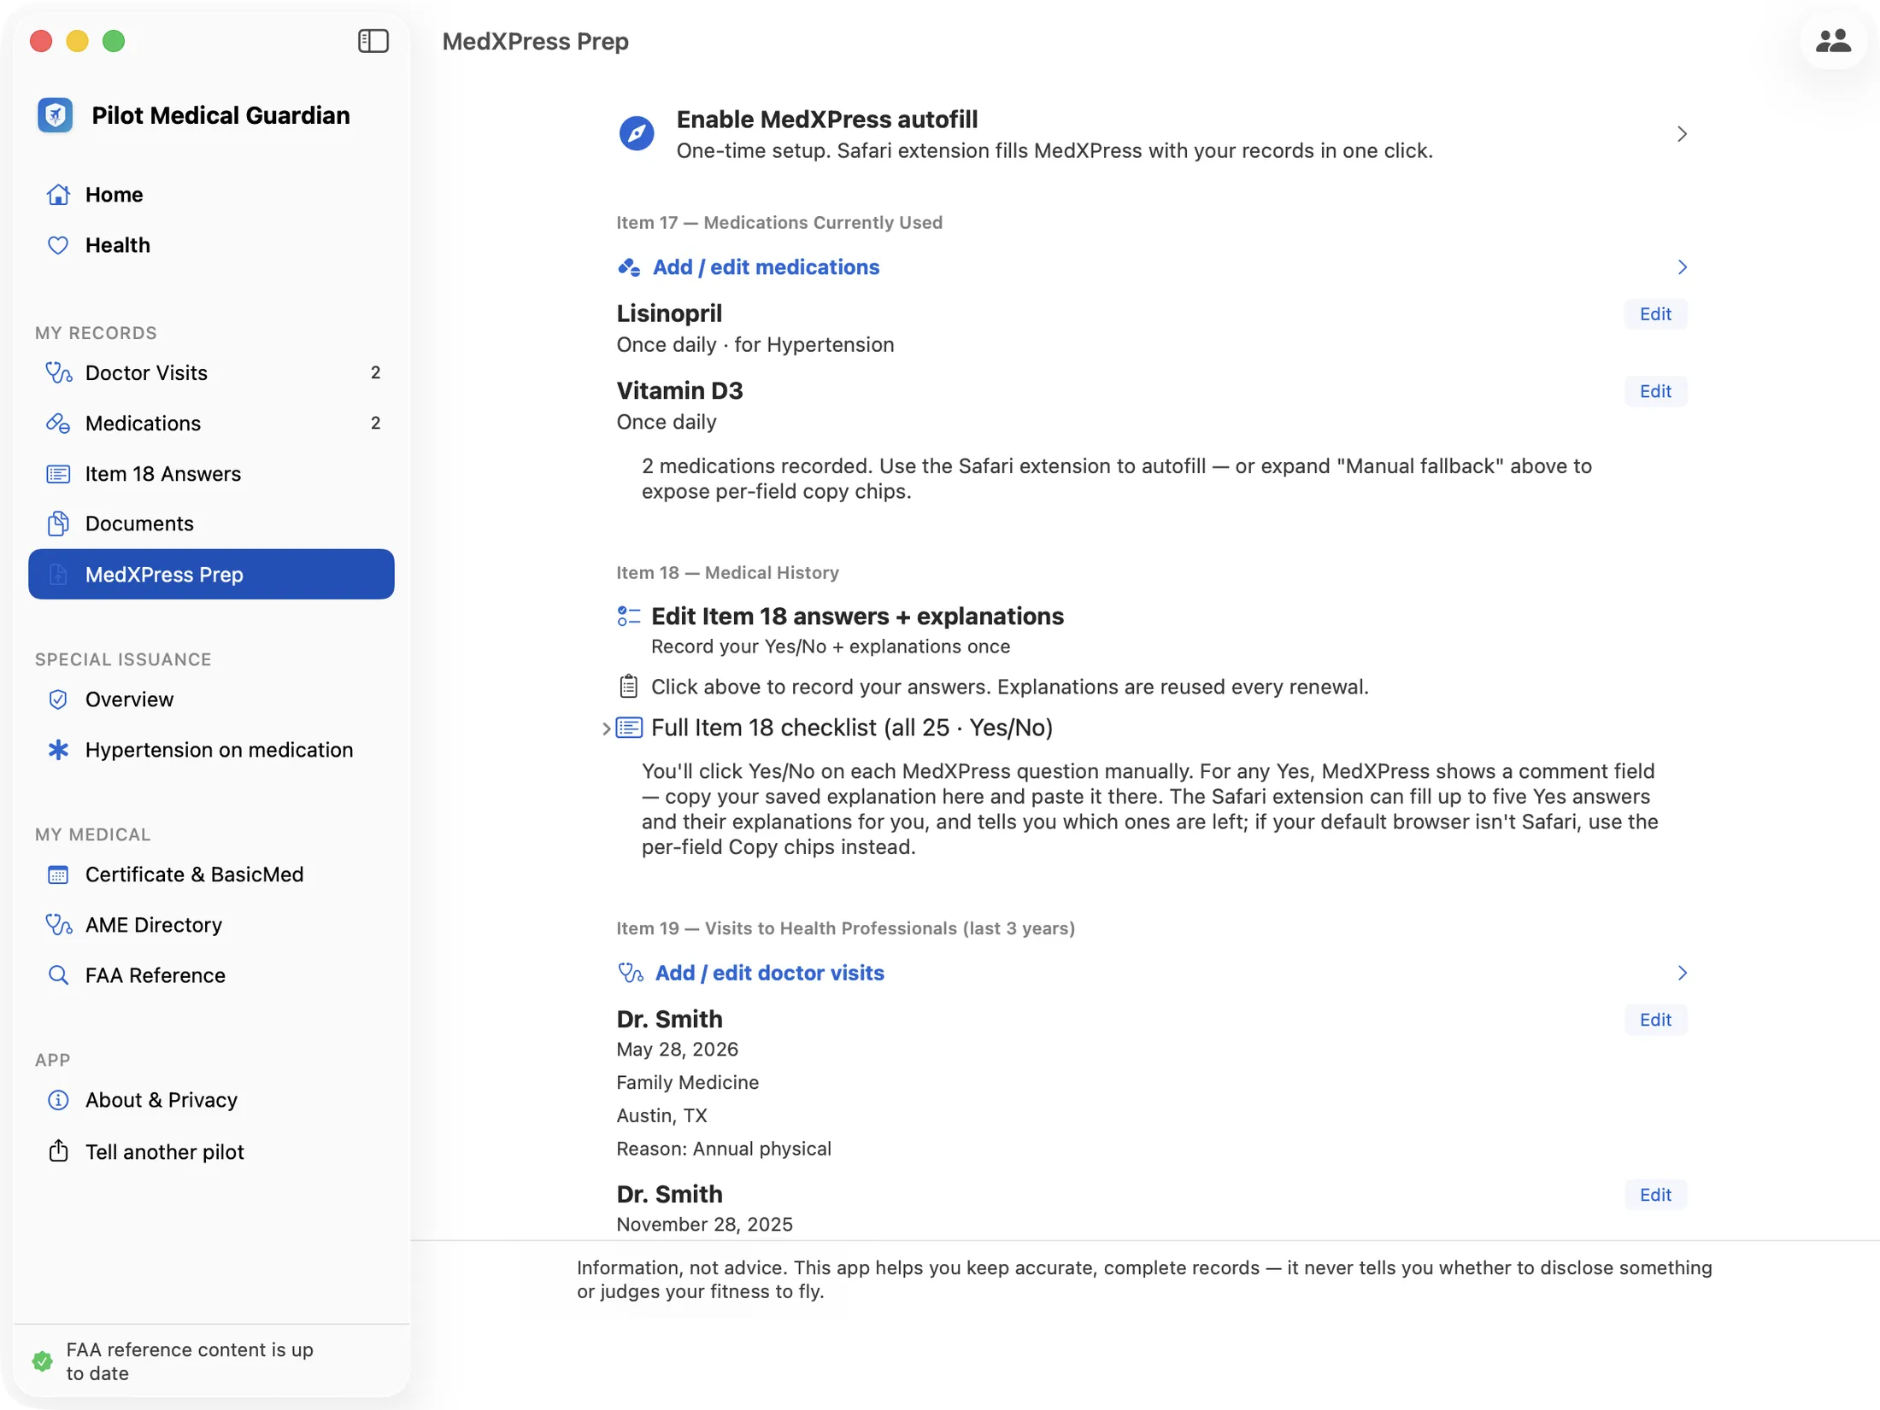Screen dimensions: 1880x1410
Task: Edit the Vitamin D3 medication
Action: pyautogui.click(x=1655, y=391)
